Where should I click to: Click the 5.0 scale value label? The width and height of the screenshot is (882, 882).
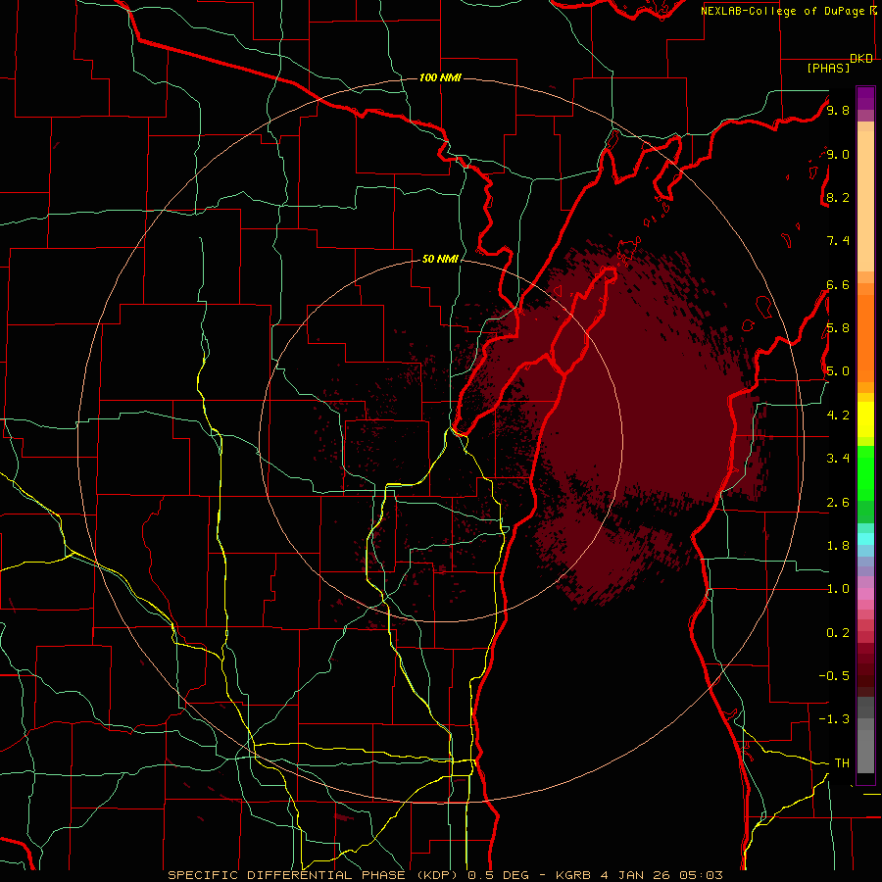(838, 371)
